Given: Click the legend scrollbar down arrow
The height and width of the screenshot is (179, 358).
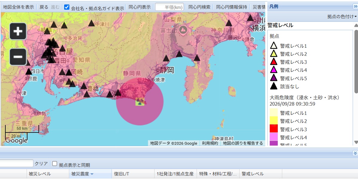Looking at the screenshot, I should tap(356, 142).
